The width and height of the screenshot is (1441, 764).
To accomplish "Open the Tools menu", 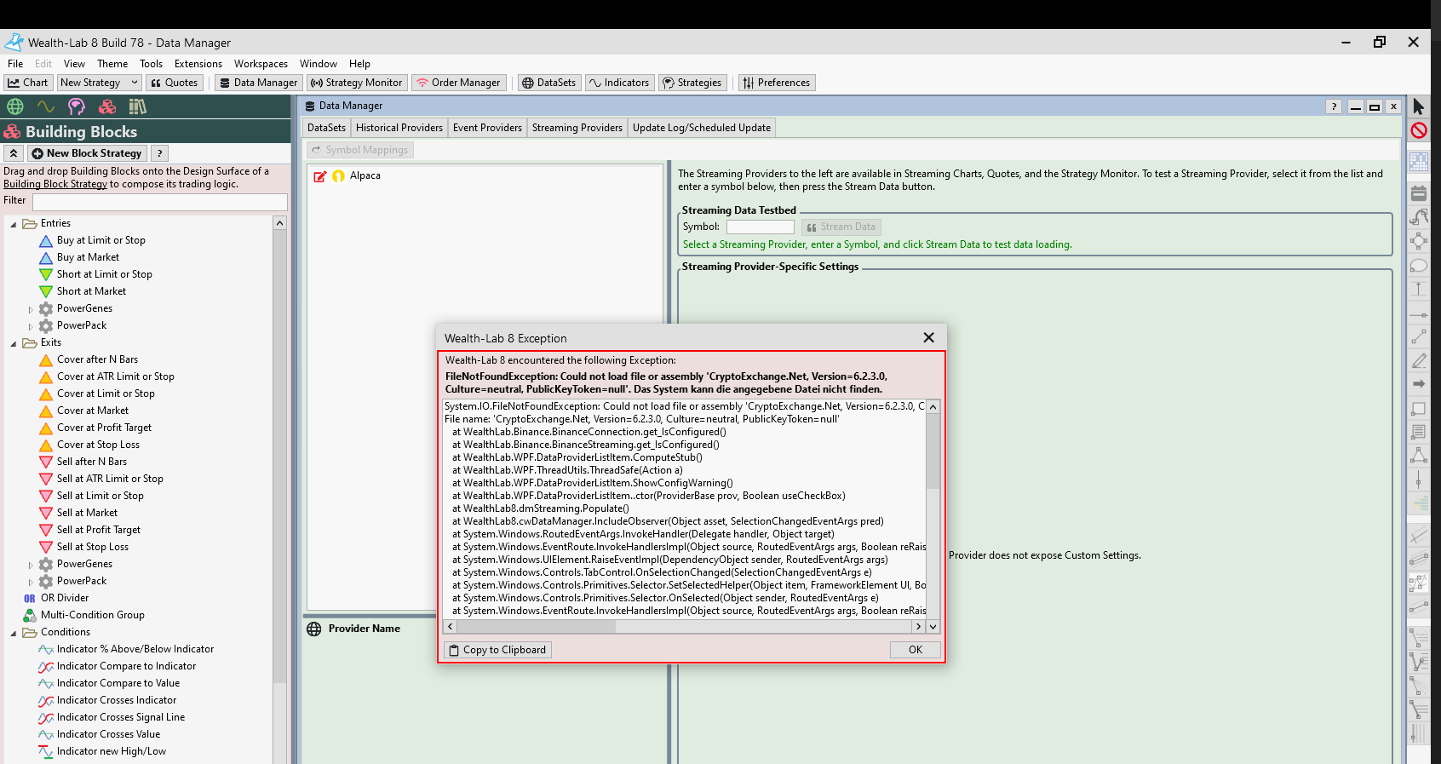I will coord(151,64).
